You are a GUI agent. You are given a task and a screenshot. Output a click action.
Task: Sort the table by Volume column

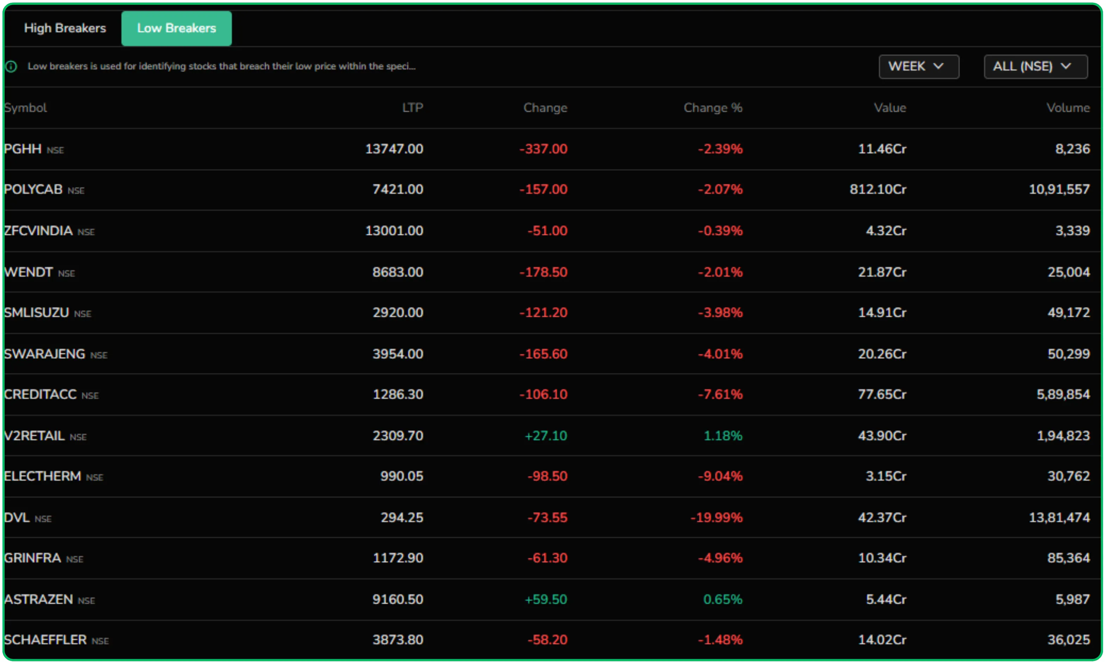[1067, 107]
